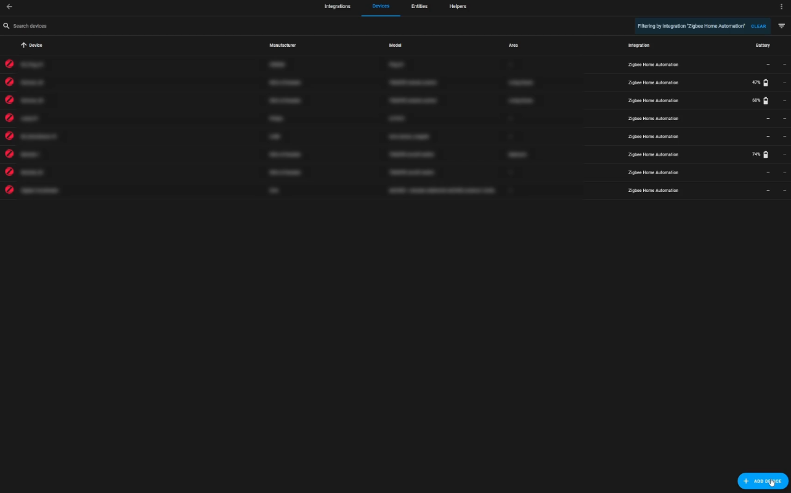Click the Add Device button

click(763, 481)
